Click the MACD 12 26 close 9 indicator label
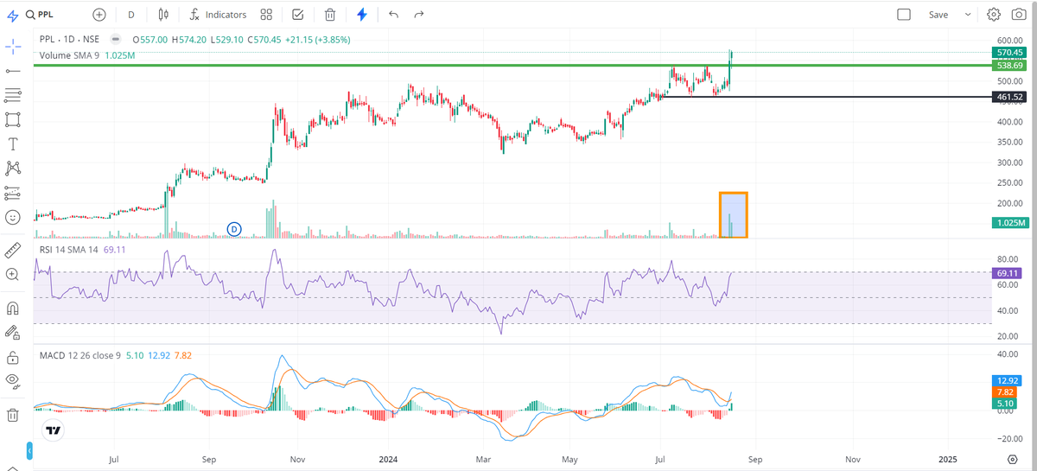1037x471 pixels. pyautogui.click(x=80, y=355)
